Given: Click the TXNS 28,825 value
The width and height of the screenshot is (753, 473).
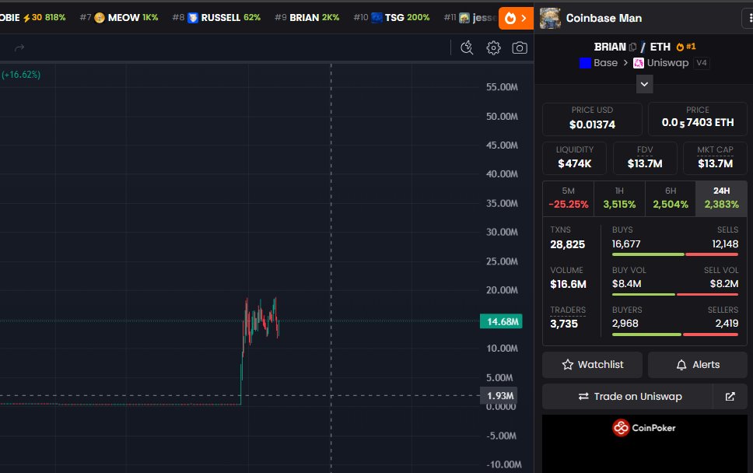Looking at the screenshot, I should click(568, 244).
